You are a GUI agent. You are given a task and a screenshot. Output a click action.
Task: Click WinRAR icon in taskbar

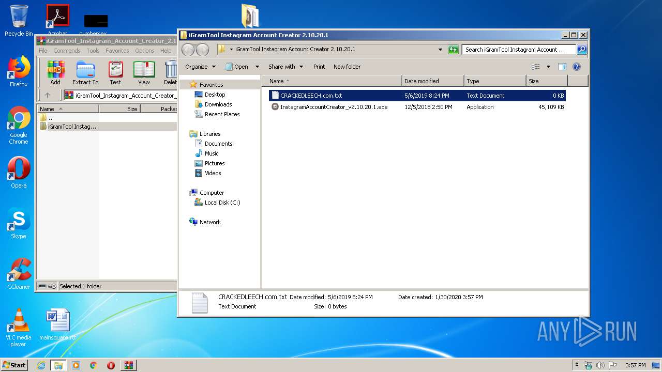point(128,365)
